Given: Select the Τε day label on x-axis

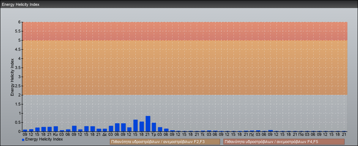Looking at the screenshot, I should coord(203,134).
